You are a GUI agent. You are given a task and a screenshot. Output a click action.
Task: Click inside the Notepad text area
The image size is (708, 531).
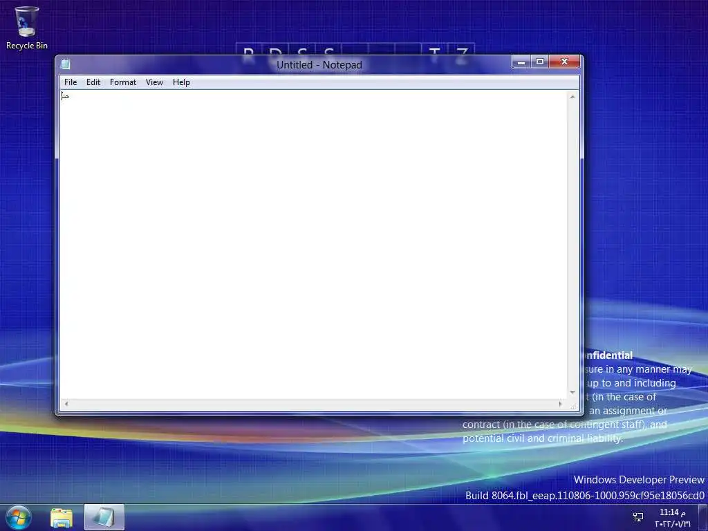pyautogui.click(x=314, y=244)
